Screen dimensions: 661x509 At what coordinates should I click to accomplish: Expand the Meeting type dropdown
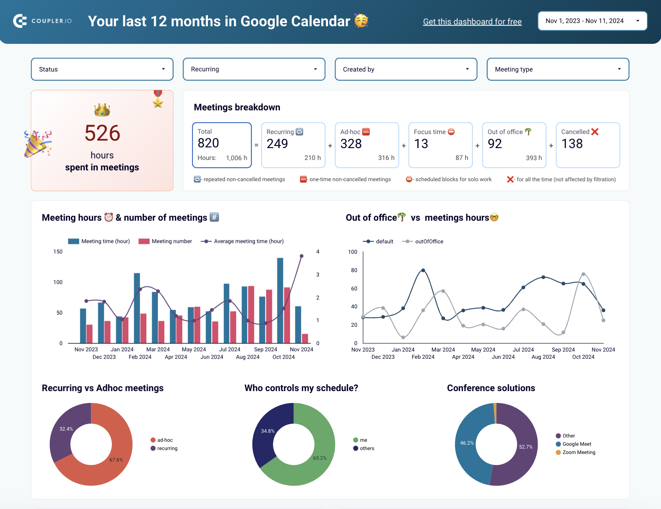[557, 69]
